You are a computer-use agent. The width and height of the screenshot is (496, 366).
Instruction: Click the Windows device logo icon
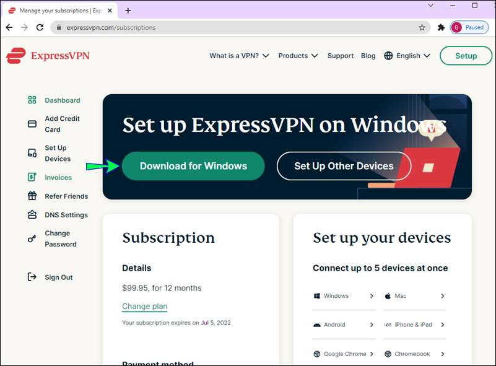click(316, 296)
